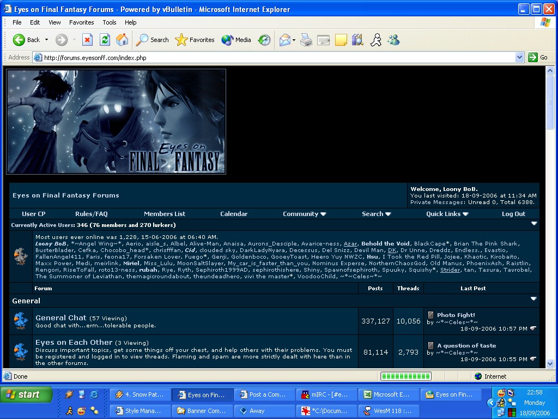Open the Members List link

(165, 214)
